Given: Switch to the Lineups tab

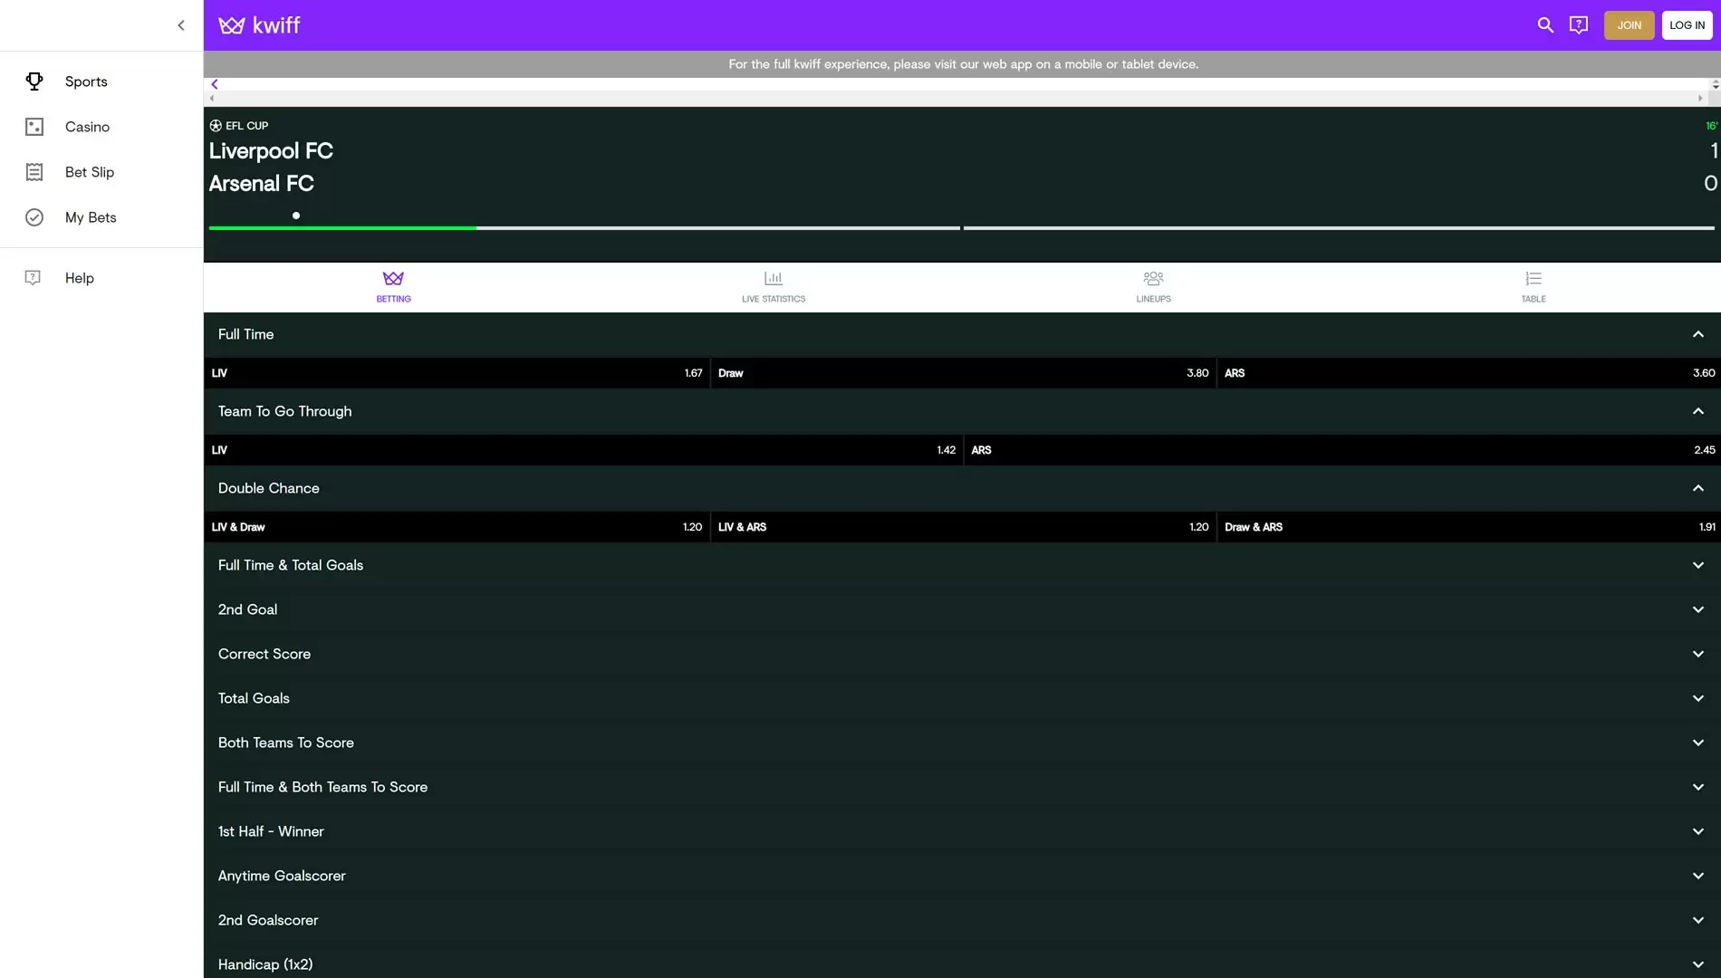Looking at the screenshot, I should point(1153,287).
